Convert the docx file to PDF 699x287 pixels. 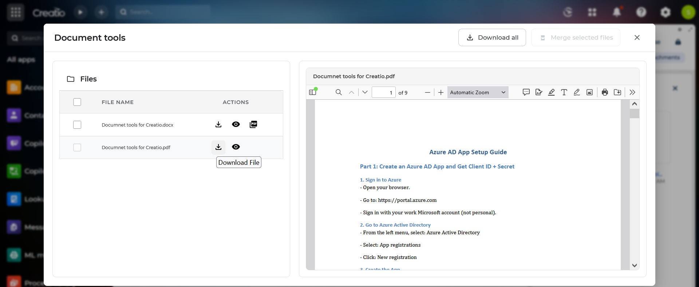[x=253, y=124]
